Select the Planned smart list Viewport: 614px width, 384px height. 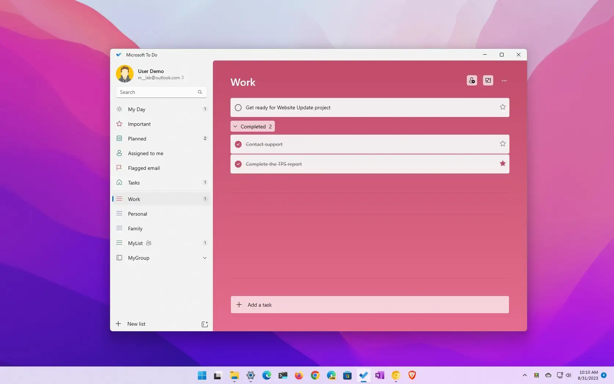point(137,139)
